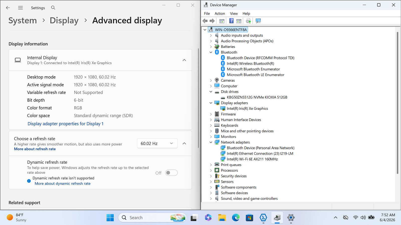401x225 pixels.
Task: Expand the Audio inputs and outputs node
Action: click(211, 35)
